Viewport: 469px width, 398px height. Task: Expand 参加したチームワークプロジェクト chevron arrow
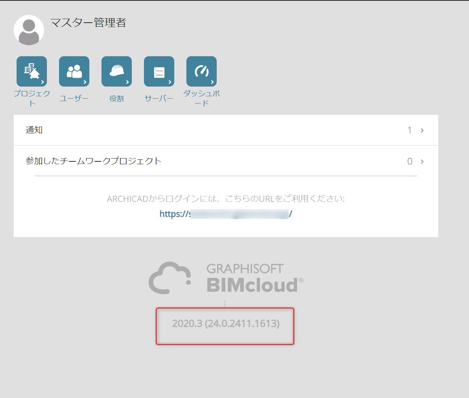[422, 162]
